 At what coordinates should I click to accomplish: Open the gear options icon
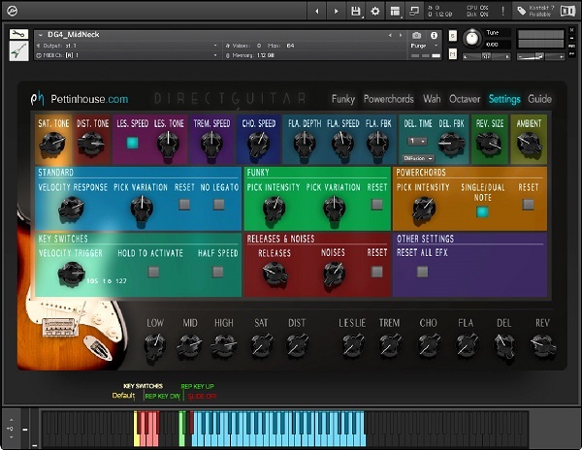[375, 11]
